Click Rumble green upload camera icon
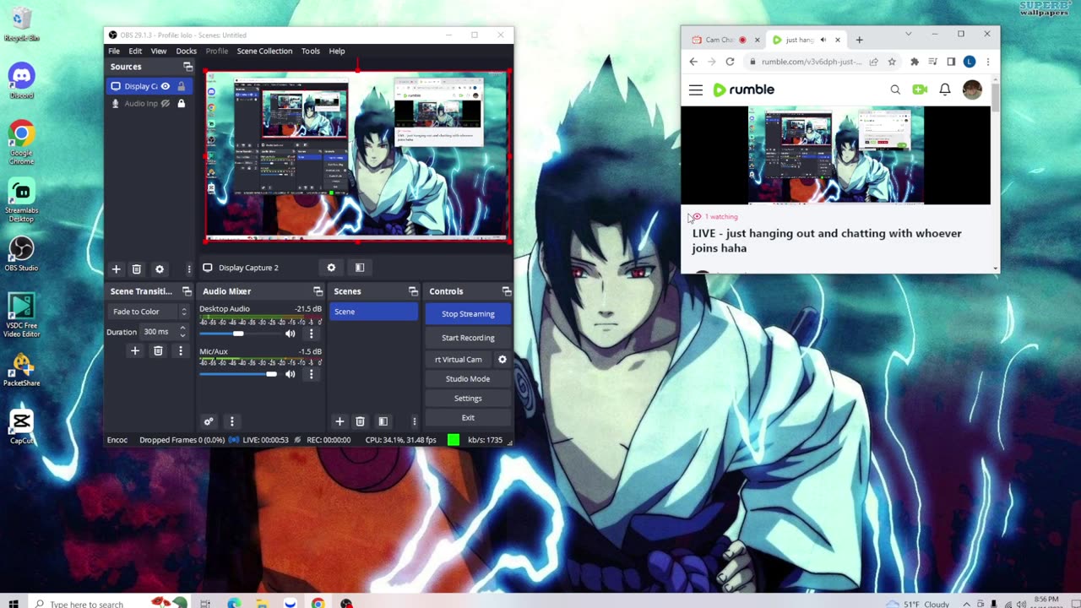Image resolution: width=1081 pixels, height=608 pixels. pos(920,90)
